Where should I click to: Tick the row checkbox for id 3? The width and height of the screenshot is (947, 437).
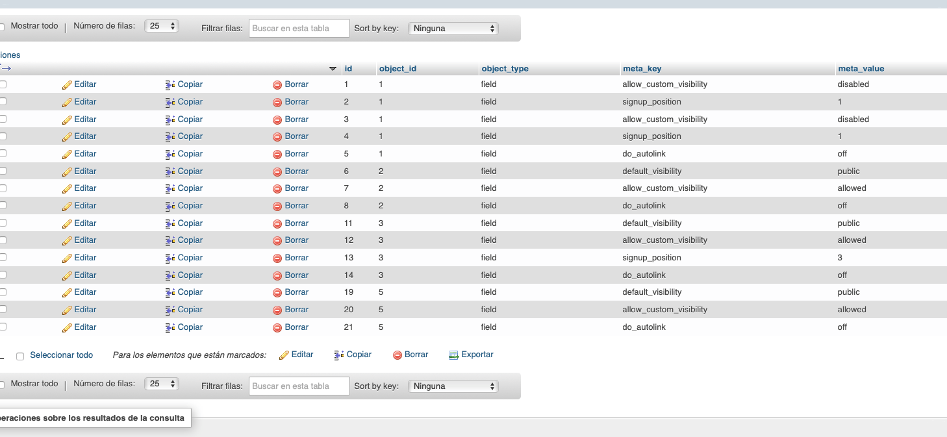(x=3, y=119)
